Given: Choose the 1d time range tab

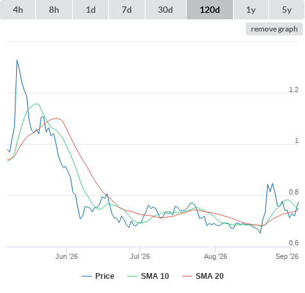Looking at the screenshot, I should [x=91, y=10].
